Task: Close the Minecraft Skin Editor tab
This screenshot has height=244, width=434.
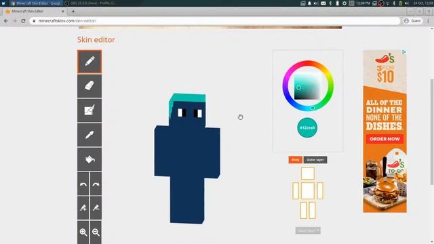Action: pyautogui.click(x=63, y=12)
